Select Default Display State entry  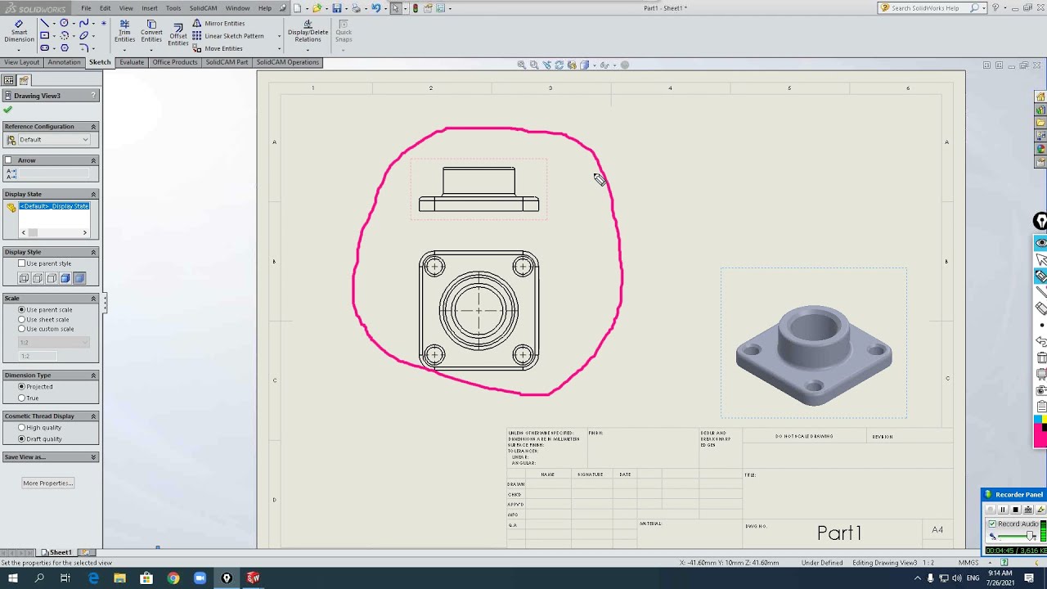pos(54,206)
